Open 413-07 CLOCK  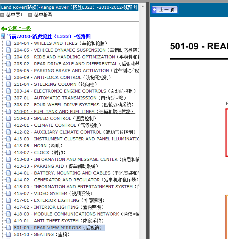click(x=40, y=153)
